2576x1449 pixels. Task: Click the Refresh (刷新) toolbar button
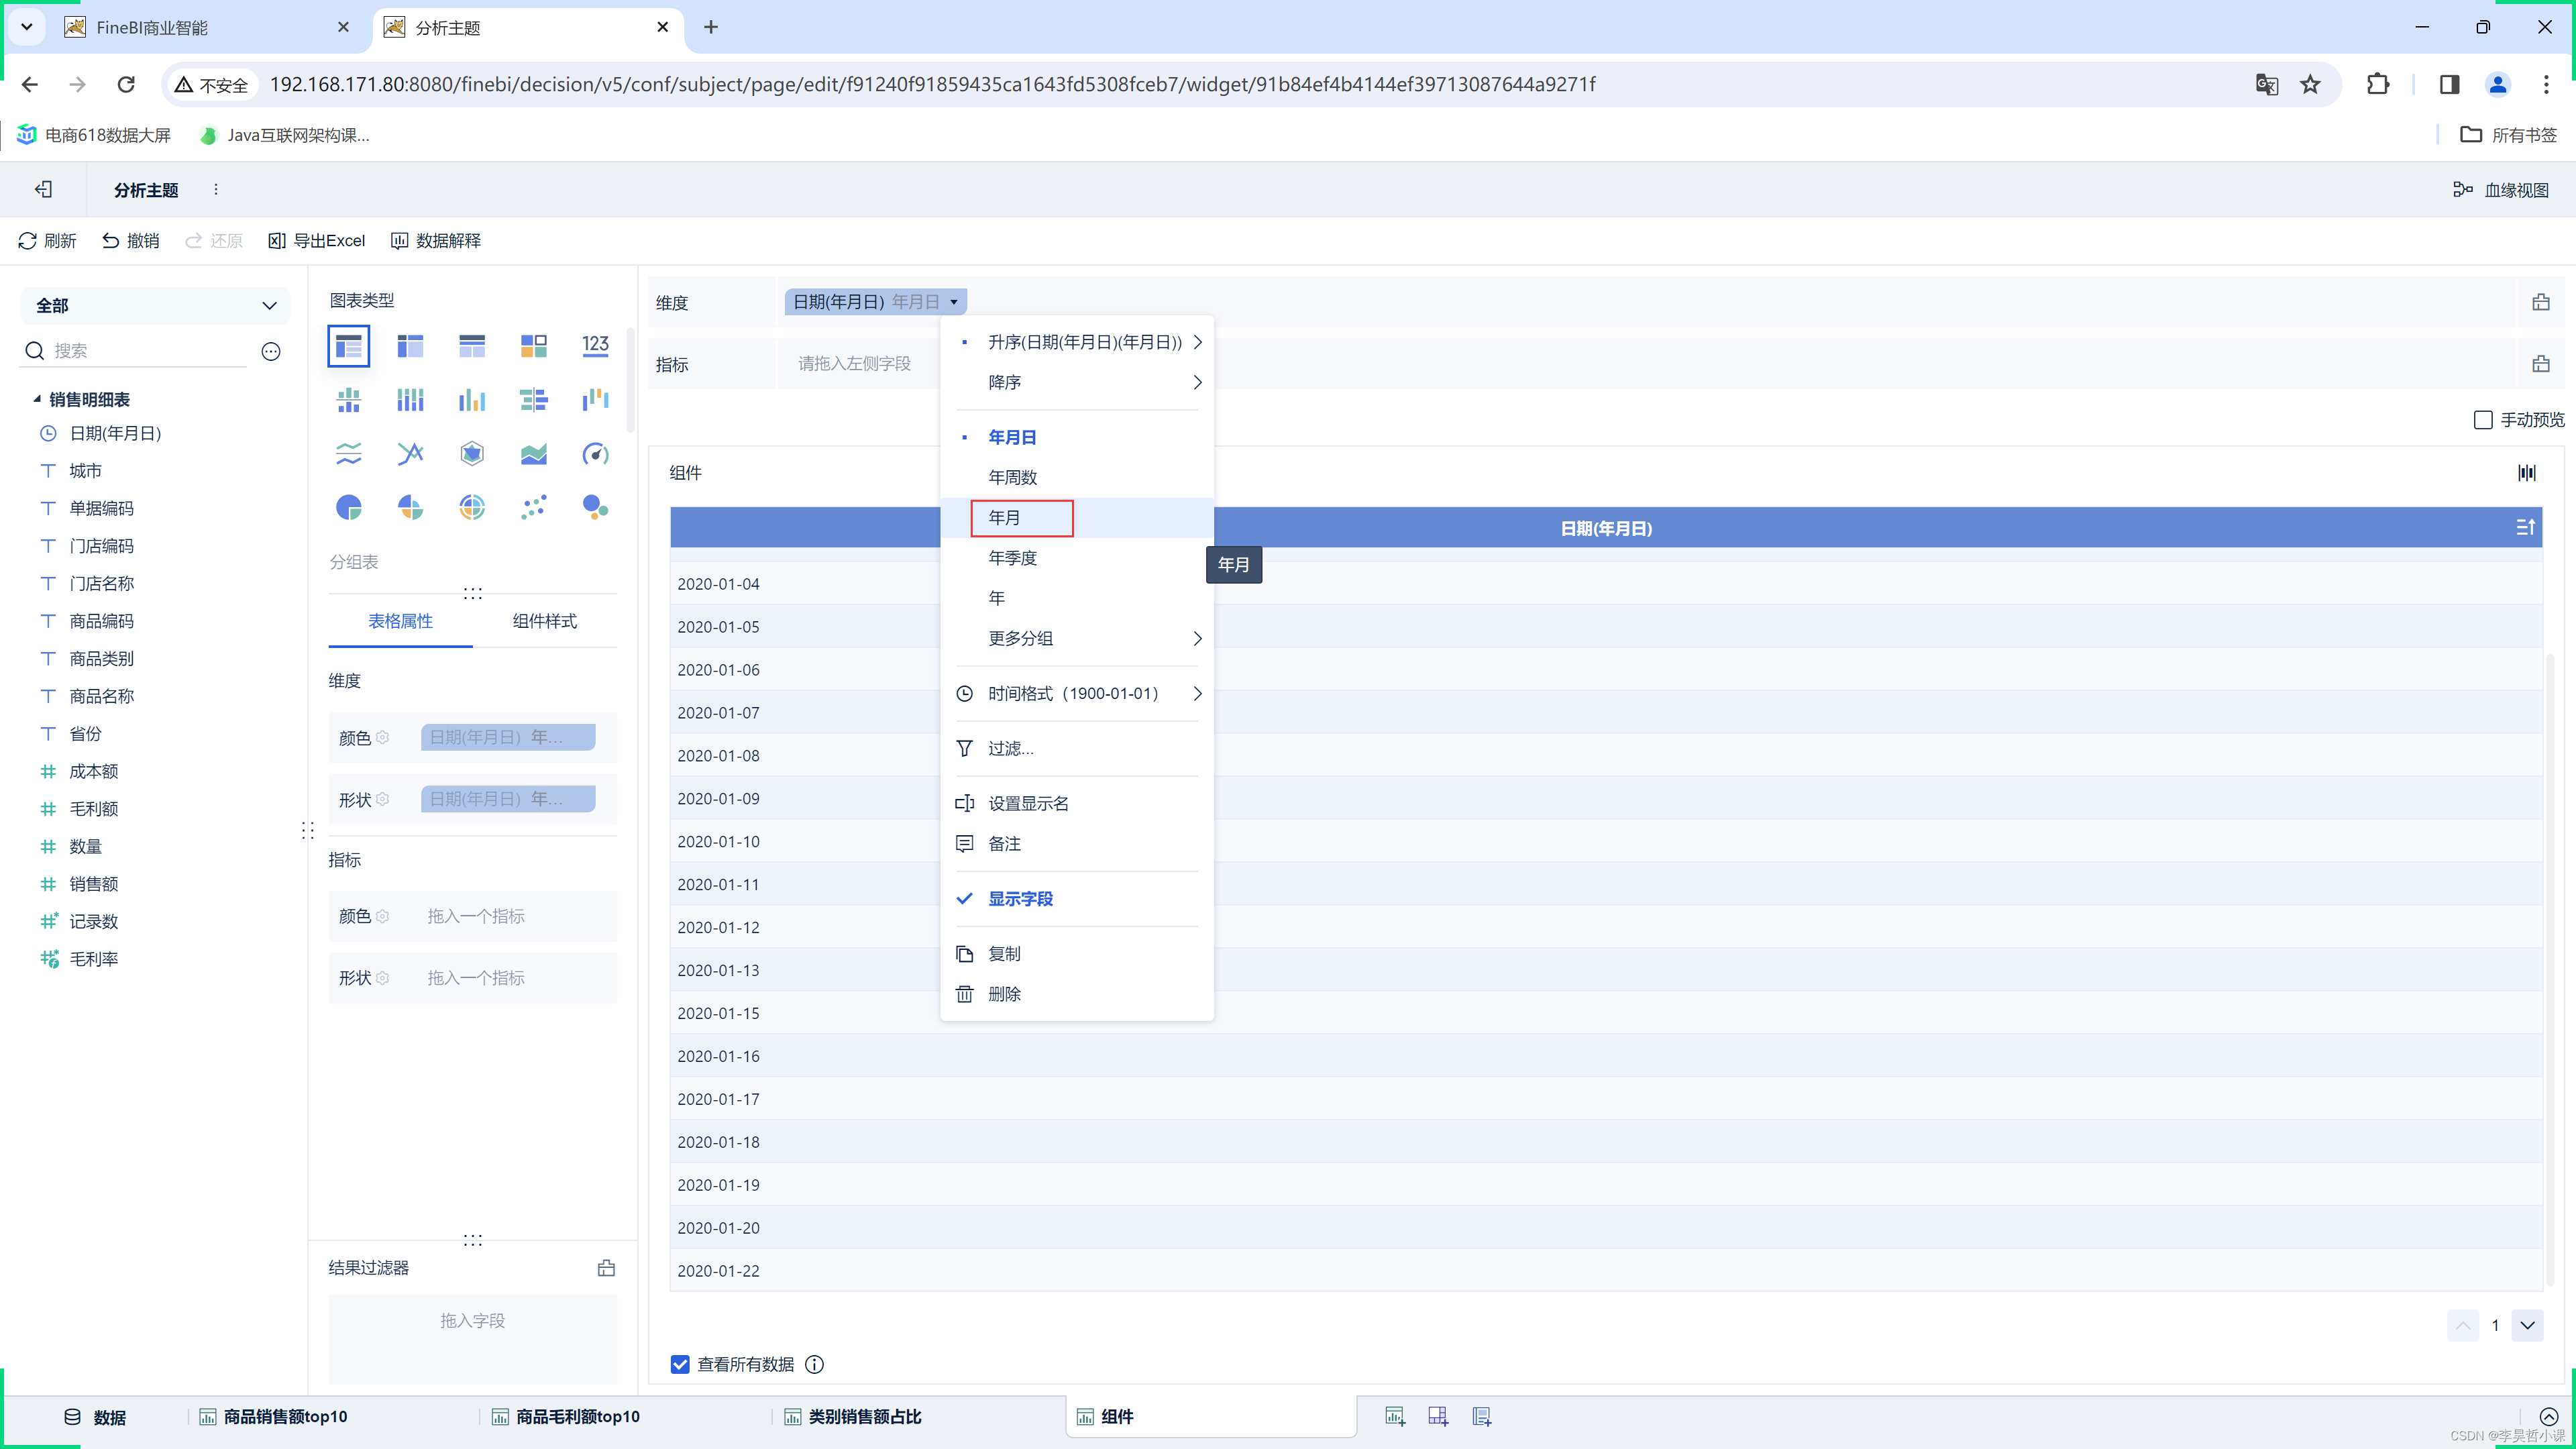point(47,241)
